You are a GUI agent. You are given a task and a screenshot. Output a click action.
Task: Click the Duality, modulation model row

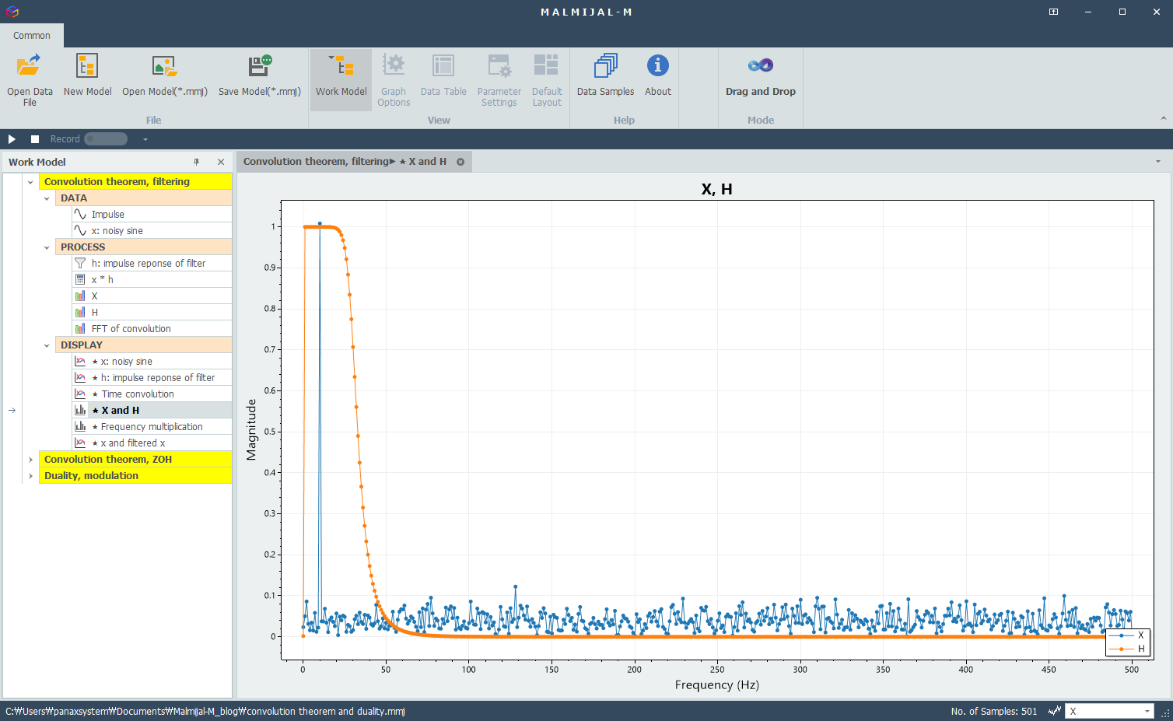135,476
